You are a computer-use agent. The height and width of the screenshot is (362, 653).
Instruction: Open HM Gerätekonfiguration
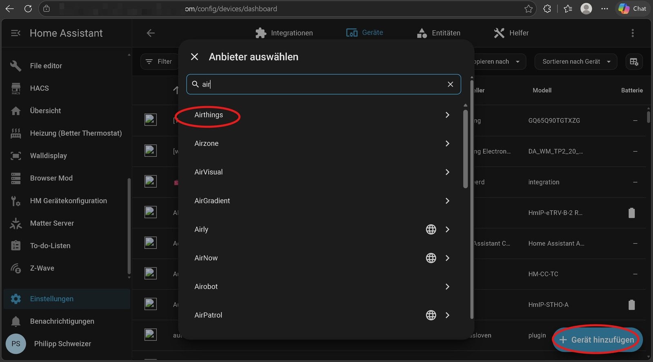pos(66,201)
